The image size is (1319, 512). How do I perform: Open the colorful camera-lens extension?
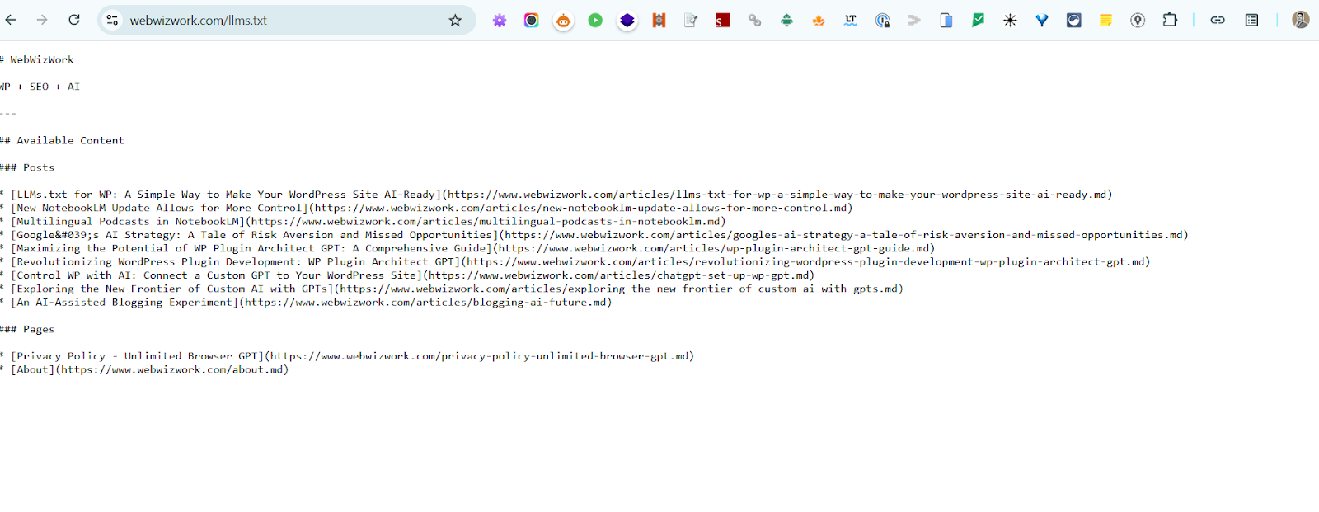click(531, 21)
